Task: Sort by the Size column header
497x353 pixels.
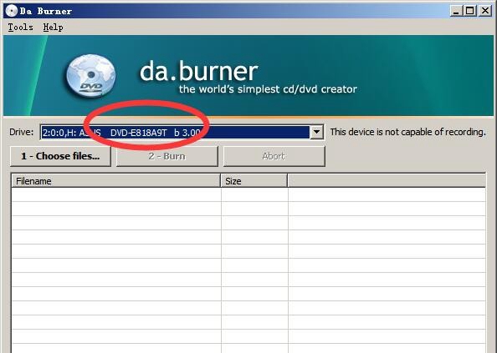Action: coord(254,181)
